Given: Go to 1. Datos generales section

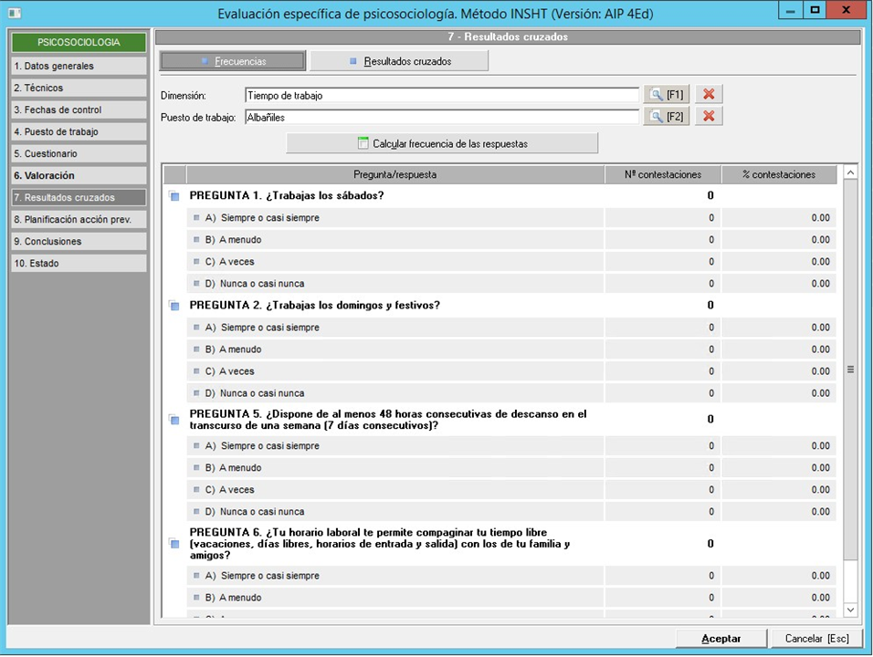Looking at the screenshot, I should click(79, 66).
